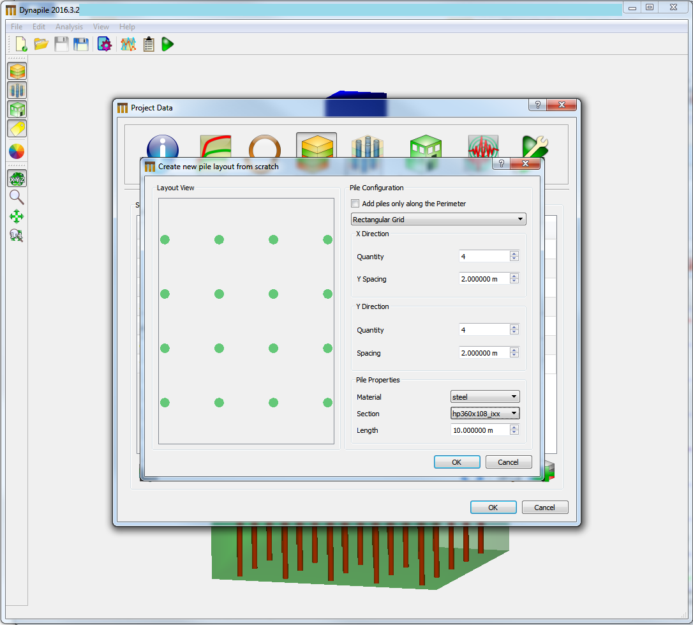The image size is (693, 625).
Task: Decrease Y Direction Quantity with down arrow
Action: (x=514, y=333)
